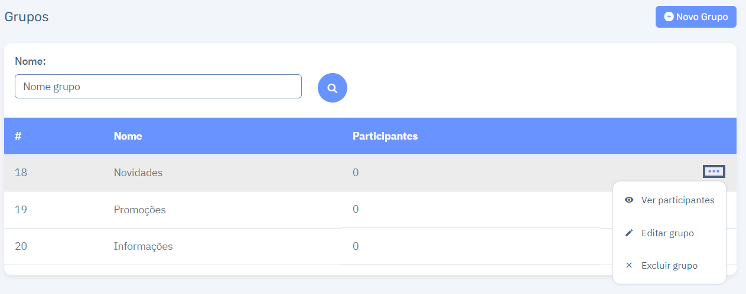Image resolution: width=746 pixels, height=294 pixels.
Task: Click the Nome column header
Action: click(128, 136)
